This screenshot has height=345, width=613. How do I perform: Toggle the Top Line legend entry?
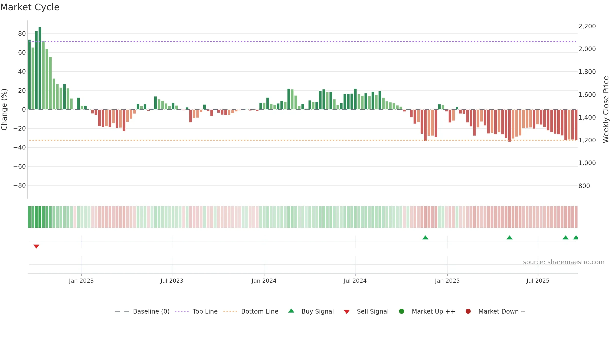pos(196,311)
